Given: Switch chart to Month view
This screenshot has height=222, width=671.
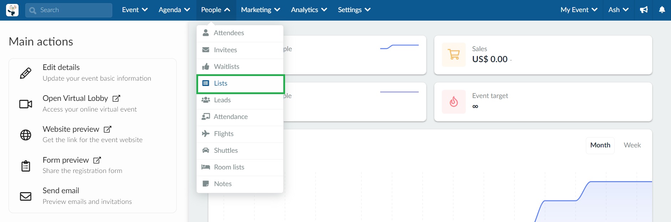Looking at the screenshot, I should pos(600,145).
